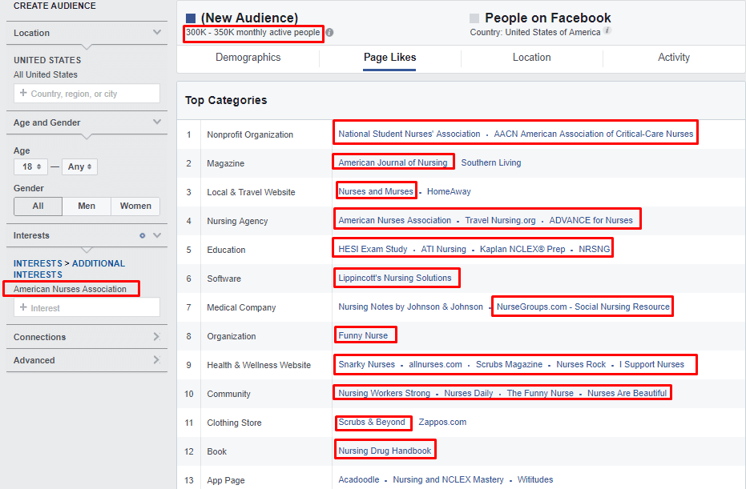Open the Nursing and NCLEX Mastery link

(x=448, y=480)
